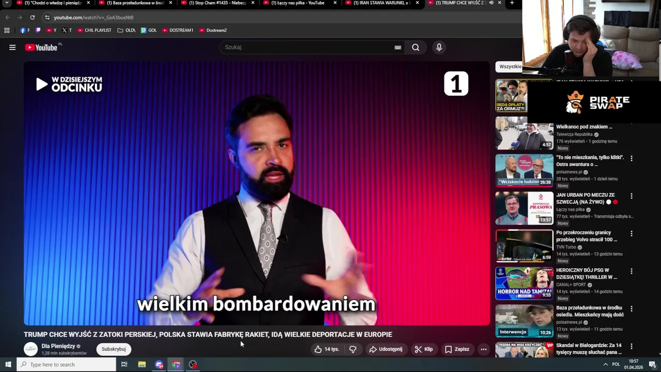Mute the TRUMP CHCE WYJŚĆ tab audio

[x=492, y=3]
